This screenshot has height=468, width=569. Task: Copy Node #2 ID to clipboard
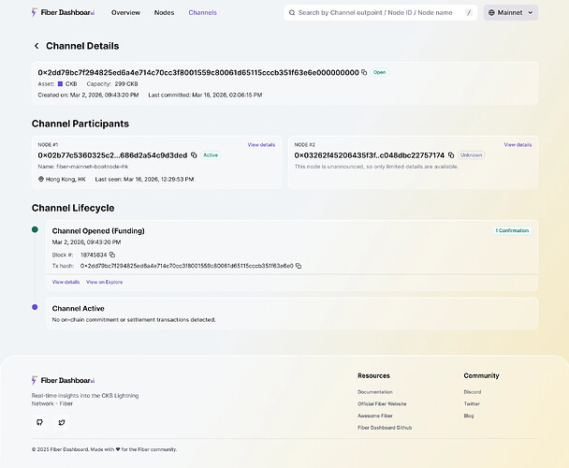click(x=450, y=155)
